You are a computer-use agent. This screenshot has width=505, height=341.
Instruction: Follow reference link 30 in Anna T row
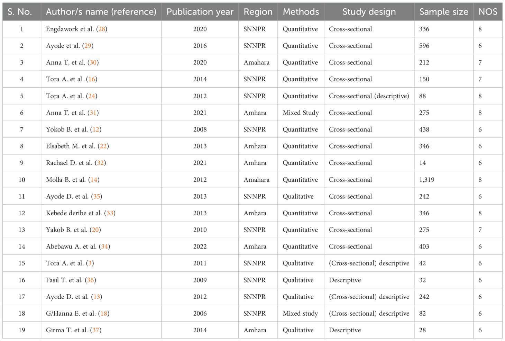(93, 62)
